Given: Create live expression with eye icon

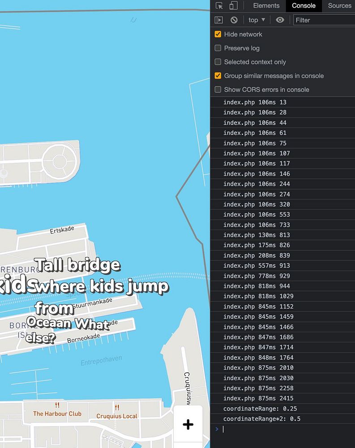Looking at the screenshot, I should pyautogui.click(x=280, y=20).
